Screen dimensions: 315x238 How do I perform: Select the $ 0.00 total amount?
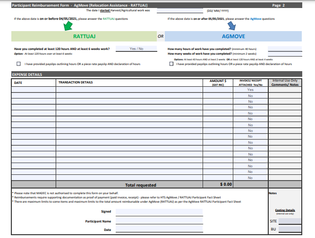click(226, 184)
